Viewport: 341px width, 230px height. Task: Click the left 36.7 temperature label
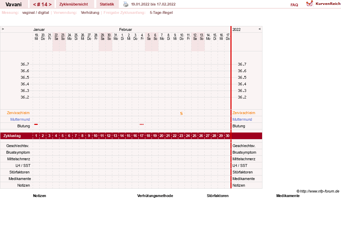pyautogui.click(x=25, y=64)
